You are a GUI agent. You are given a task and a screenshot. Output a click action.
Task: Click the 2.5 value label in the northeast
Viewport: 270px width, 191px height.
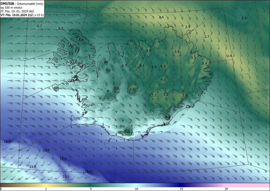(x=188, y=27)
